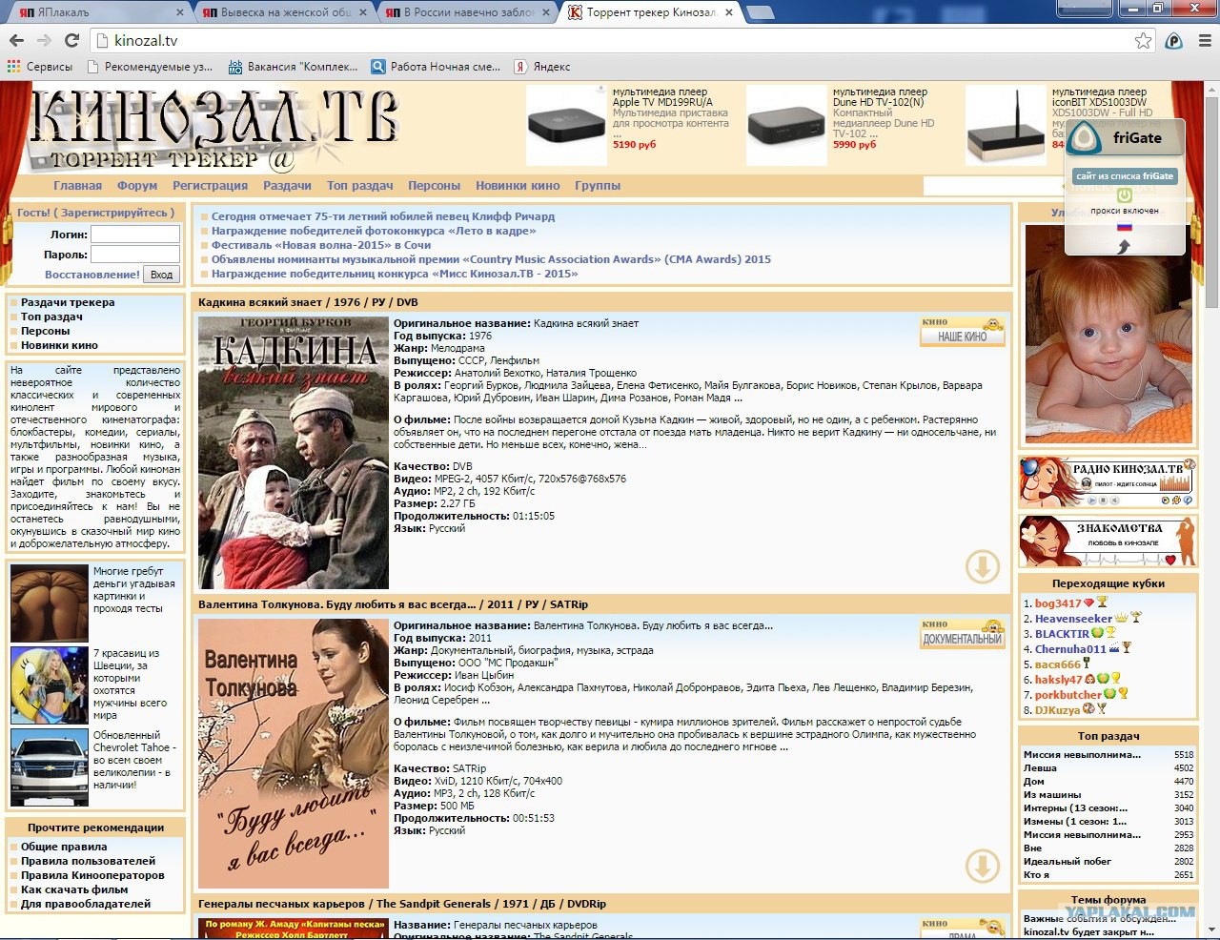
Task: Open the Раздачи menu item
Action: pos(287,186)
